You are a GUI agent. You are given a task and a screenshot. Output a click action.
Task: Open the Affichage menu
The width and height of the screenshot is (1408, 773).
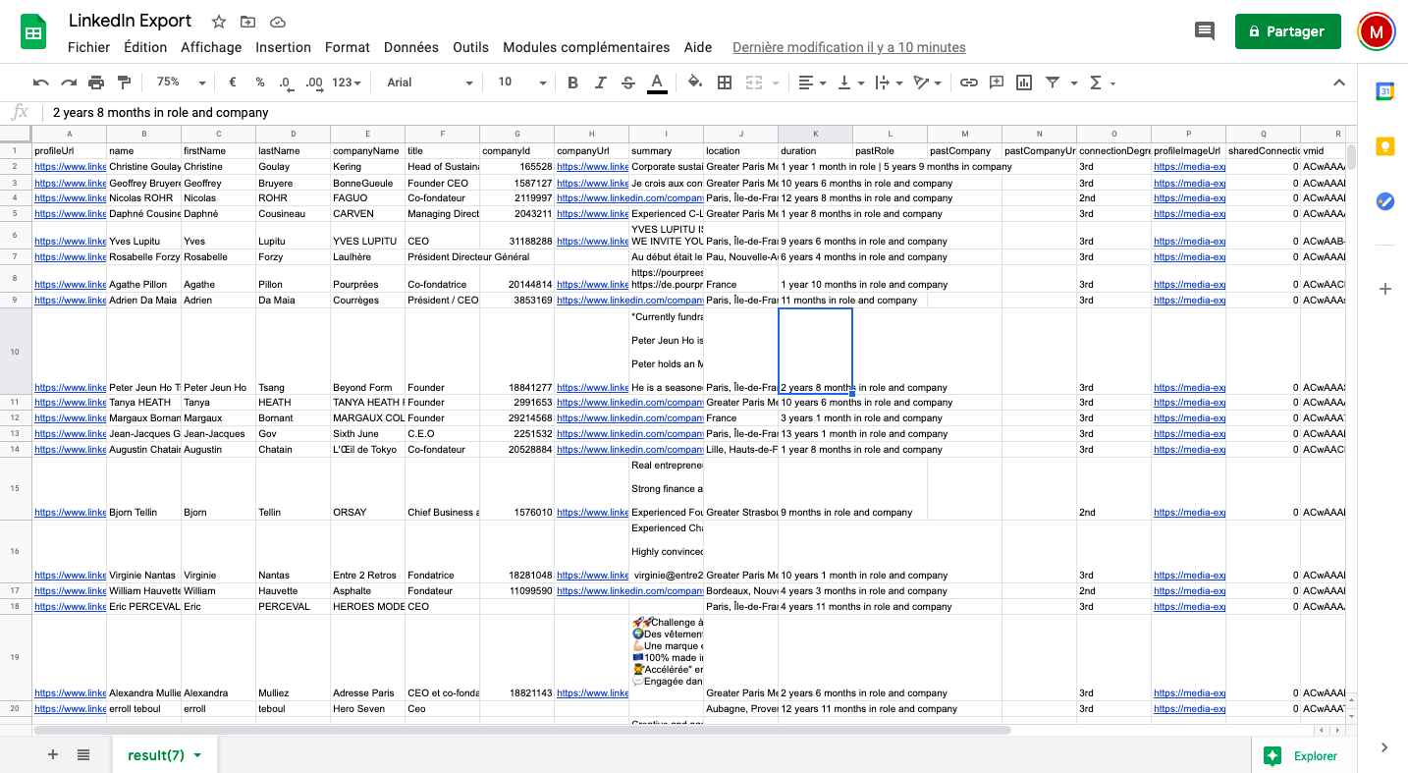(x=211, y=47)
